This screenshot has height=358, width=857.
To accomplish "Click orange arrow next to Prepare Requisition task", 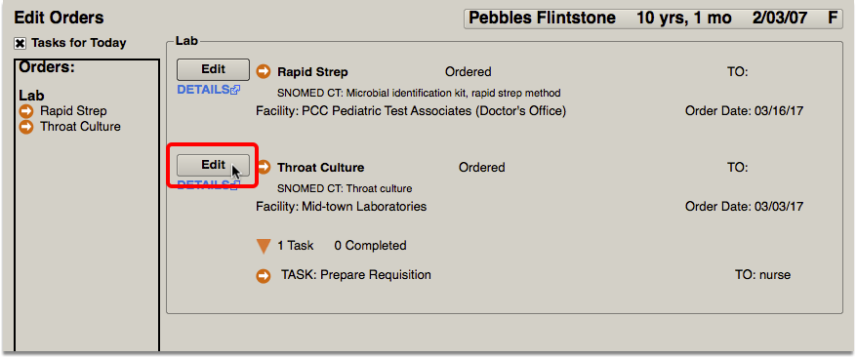I will click(264, 277).
